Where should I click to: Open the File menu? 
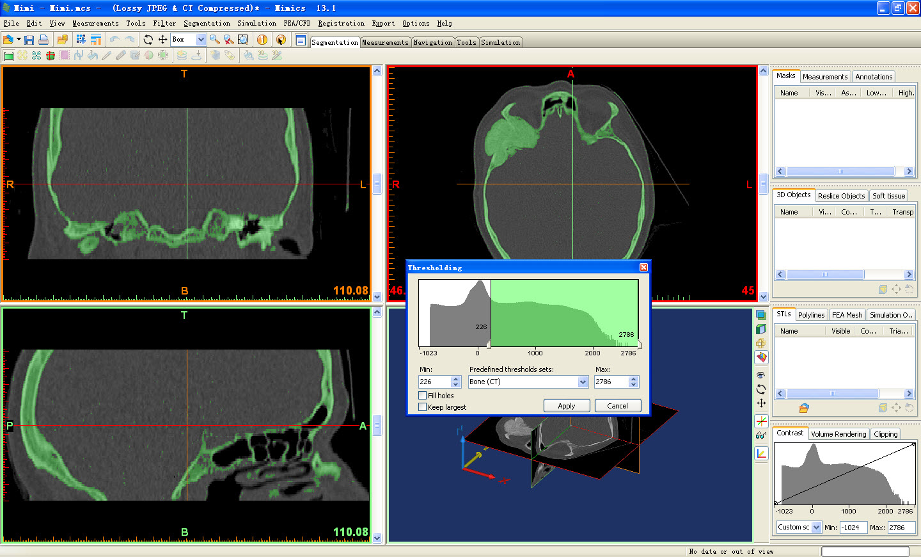tap(11, 23)
